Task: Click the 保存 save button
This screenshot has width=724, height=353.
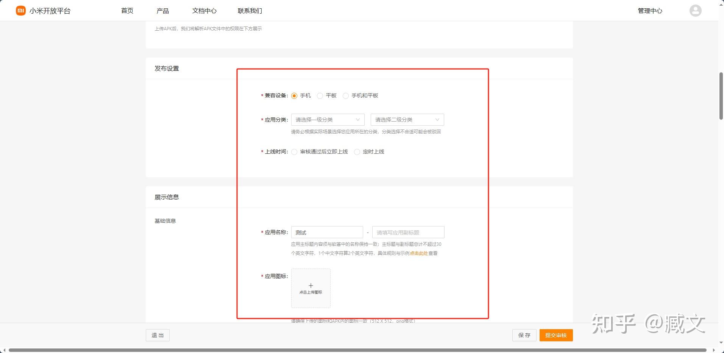Action: (524, 335)
